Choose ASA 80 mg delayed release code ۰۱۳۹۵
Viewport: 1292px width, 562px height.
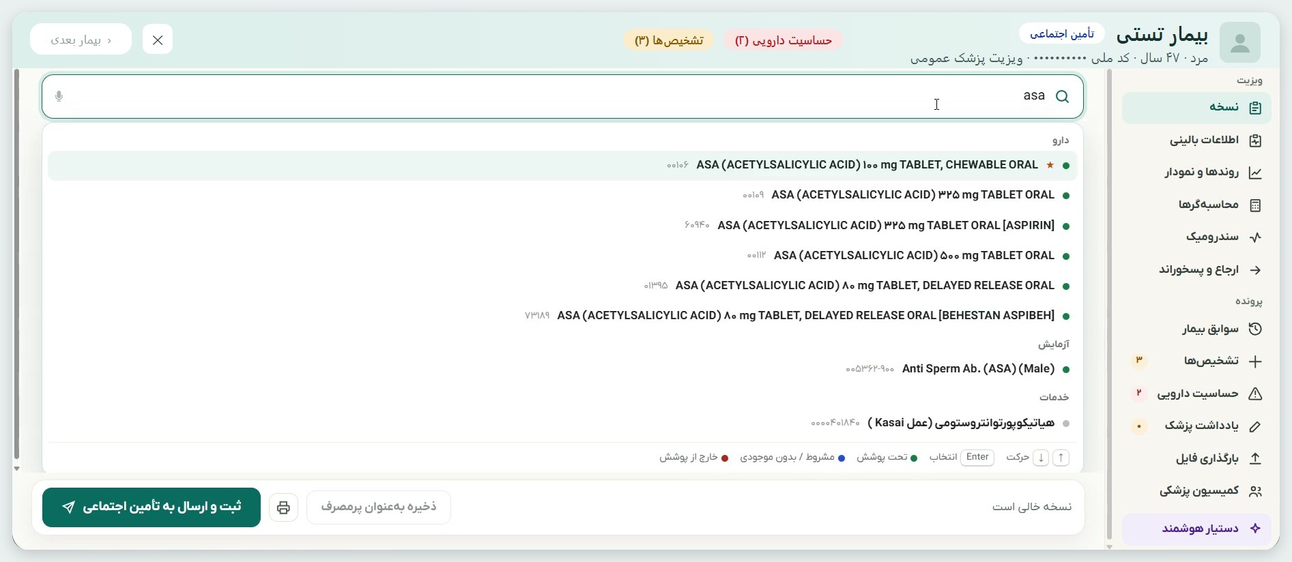562,286
